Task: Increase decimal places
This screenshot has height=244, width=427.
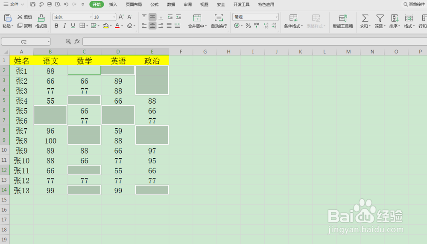Action: click(266, 26)
